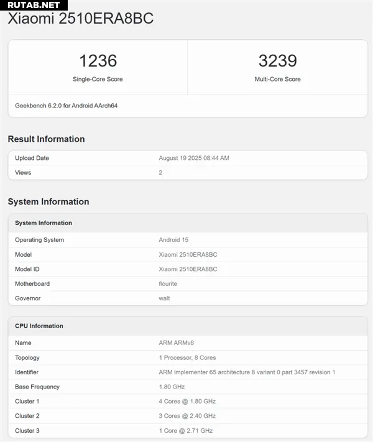Click the Multi-Core Score label
The width and height of the screenshot is (373, 442).
tap(277, 79)
